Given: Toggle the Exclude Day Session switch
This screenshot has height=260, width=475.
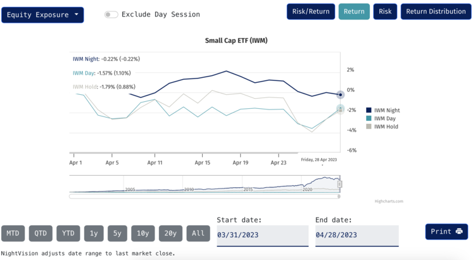Looking at the screenshot, I should [x=111, y=15].
